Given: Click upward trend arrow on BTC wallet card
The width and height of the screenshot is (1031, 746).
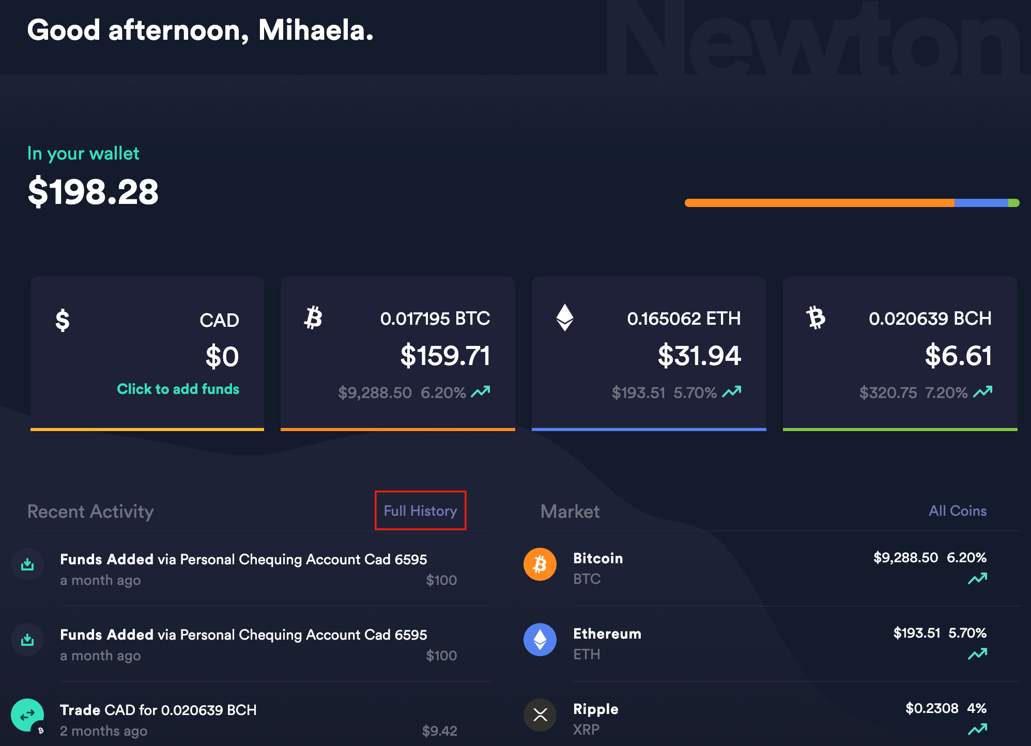Looking at the screenshot, I should pos(481,392).
